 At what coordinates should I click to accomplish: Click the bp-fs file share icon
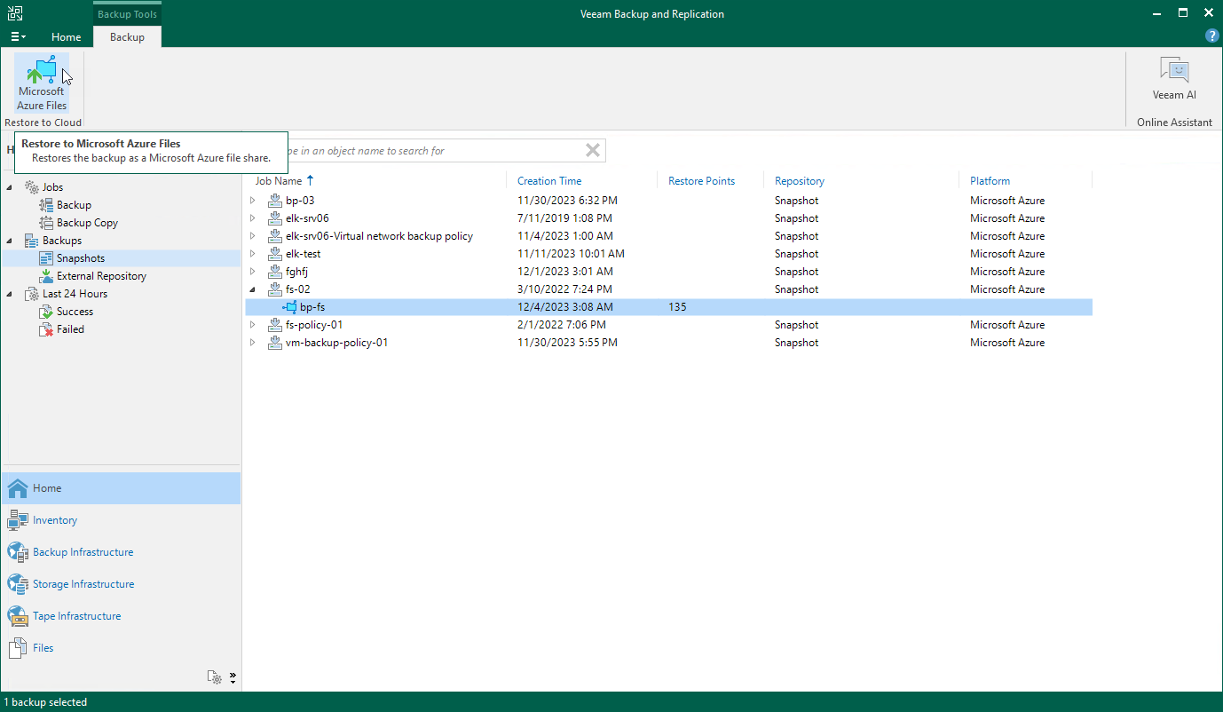tap(290, 307)
